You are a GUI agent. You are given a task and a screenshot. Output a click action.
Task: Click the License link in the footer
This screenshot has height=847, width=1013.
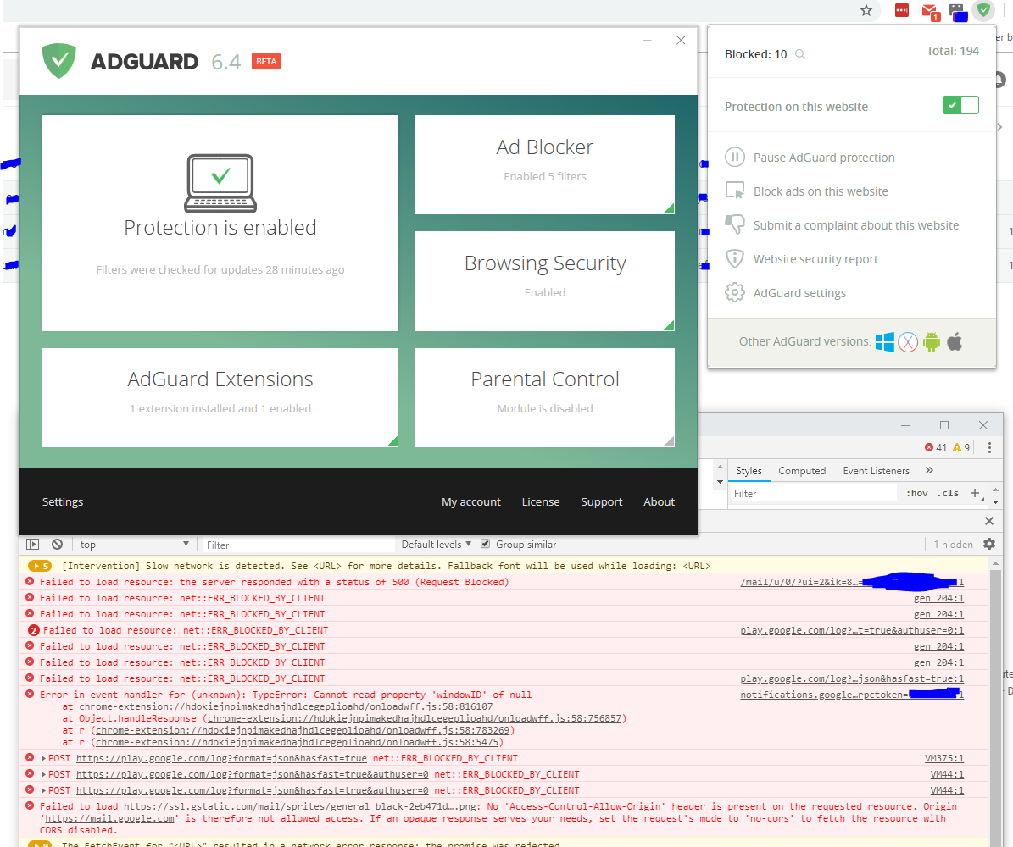[541, 501]
